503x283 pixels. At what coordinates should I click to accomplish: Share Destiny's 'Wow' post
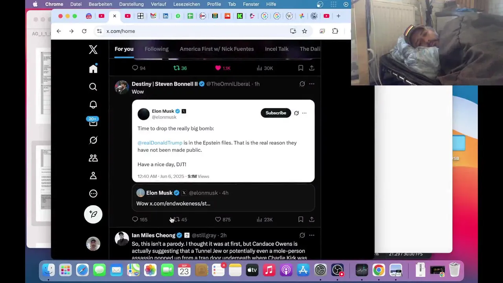[x=312, y=219]
